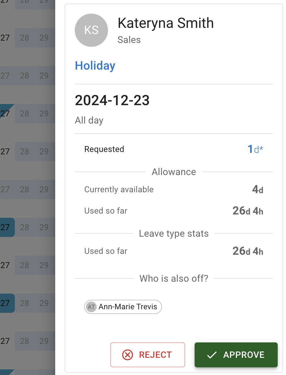
Task: Click the Reject button
Action: coord(147,355)
